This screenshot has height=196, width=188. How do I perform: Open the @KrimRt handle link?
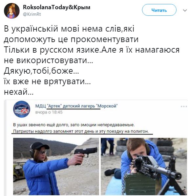32,14
